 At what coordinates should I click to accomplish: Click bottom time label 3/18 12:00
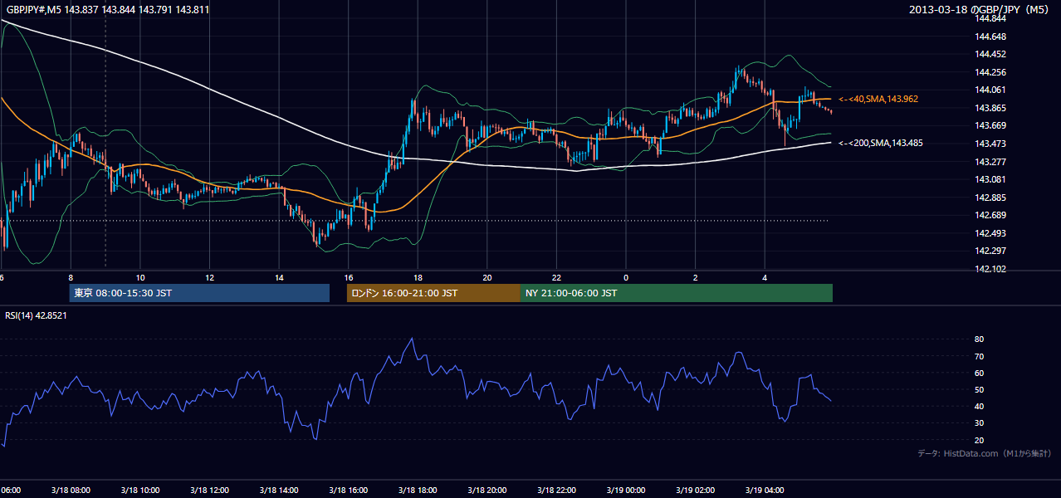208,491
